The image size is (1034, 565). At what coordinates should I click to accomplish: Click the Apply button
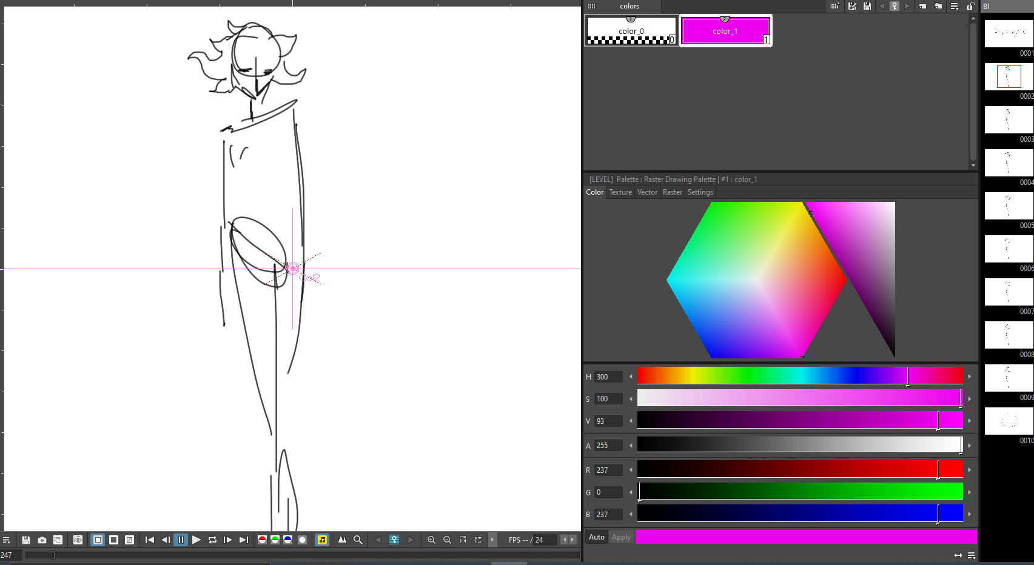(620, 537)
